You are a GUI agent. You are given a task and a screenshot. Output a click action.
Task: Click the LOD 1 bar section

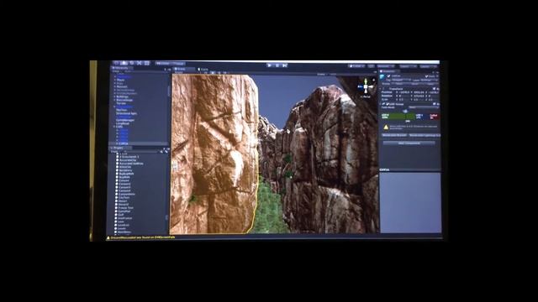[422, 117]
